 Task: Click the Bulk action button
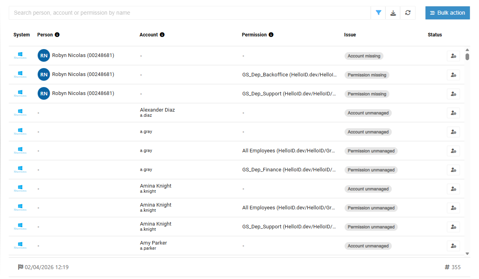(x=447, y=13)
